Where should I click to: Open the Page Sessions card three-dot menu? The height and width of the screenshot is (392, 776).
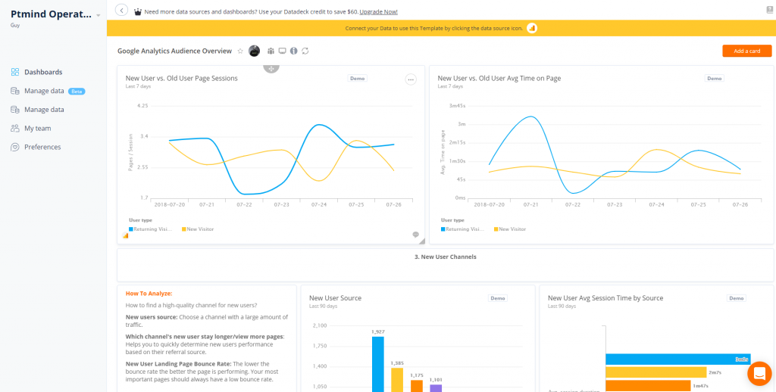tap(411, 79)
